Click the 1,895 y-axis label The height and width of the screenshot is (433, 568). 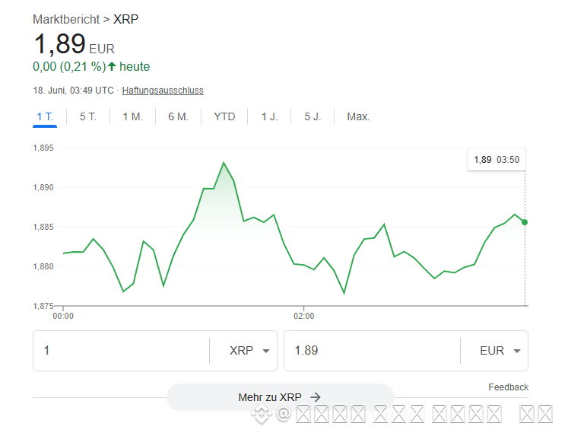(x=43, y=148)
